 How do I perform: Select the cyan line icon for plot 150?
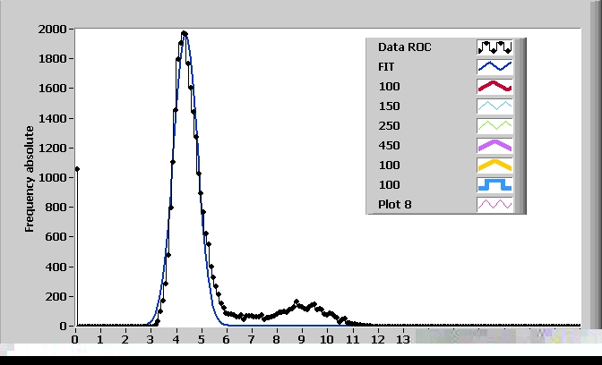(x=494, y=106)
